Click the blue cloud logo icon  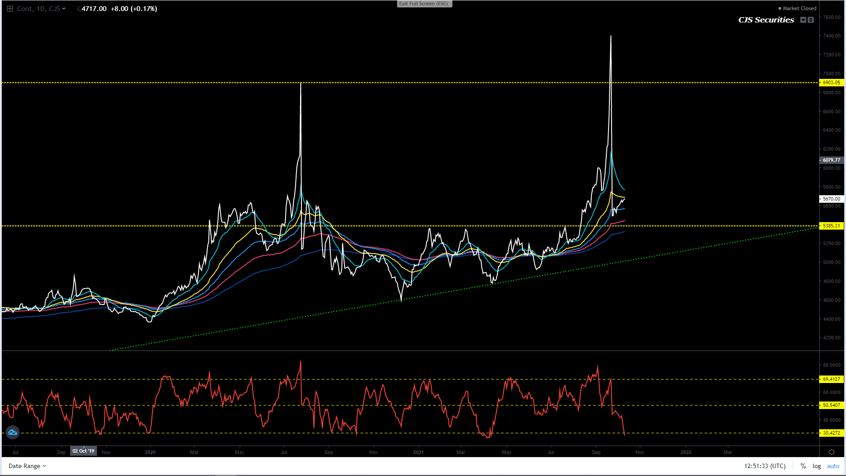[12, 432]
